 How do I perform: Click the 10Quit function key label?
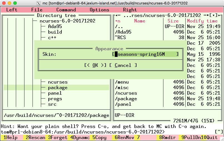tap(212, 137)
